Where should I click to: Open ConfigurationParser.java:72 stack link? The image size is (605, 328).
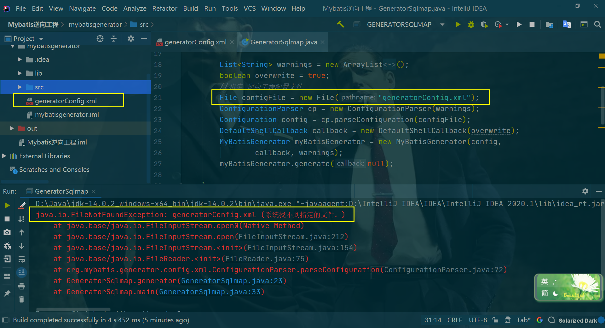pyautogui.click(x=443, y=270)
